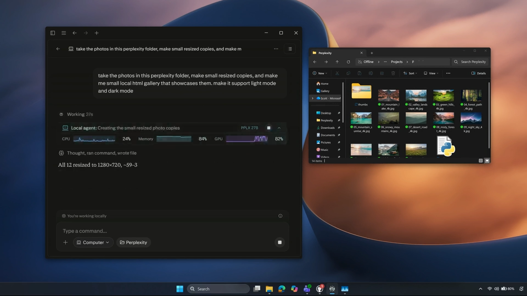Open the Sort dropdown in File Explorer

[x=410, y=73]
